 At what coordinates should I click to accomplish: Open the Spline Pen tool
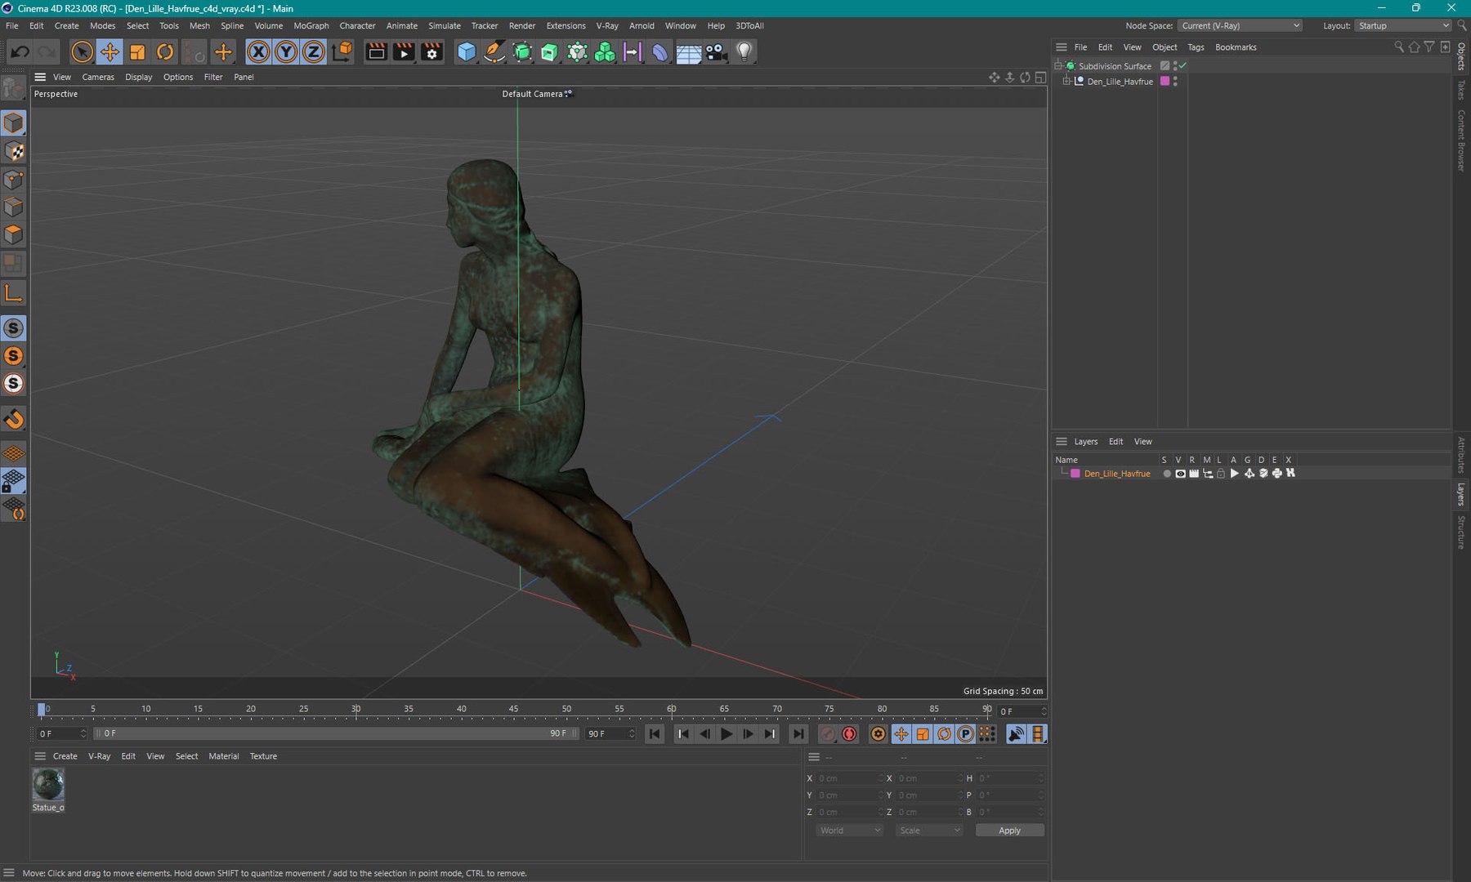(x=494, y=52)
